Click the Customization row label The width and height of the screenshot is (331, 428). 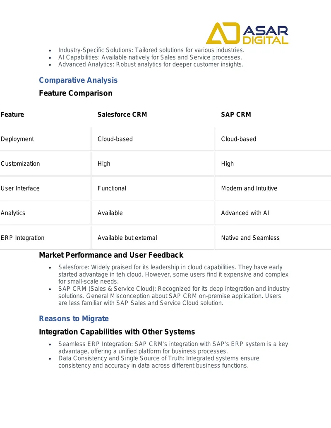tap(20, 163)
